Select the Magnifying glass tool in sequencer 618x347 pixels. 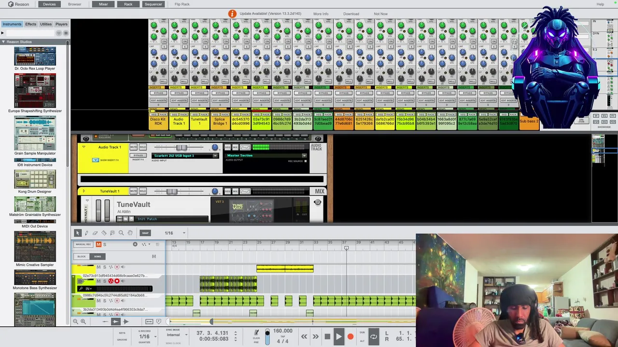point(121,233)
